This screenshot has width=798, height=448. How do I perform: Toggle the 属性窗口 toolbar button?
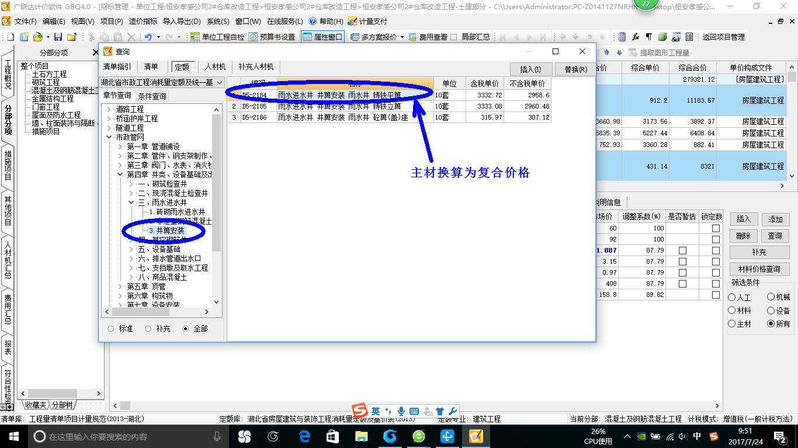[322, 37]
